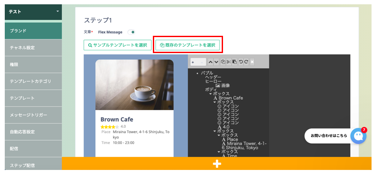Open 自動応答設定

click(33, 132)
